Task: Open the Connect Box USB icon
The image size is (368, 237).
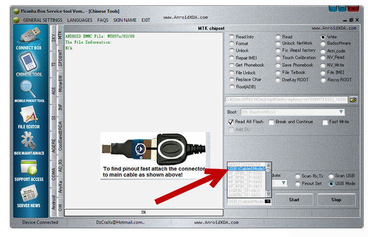Action: [x=29, y=35]
